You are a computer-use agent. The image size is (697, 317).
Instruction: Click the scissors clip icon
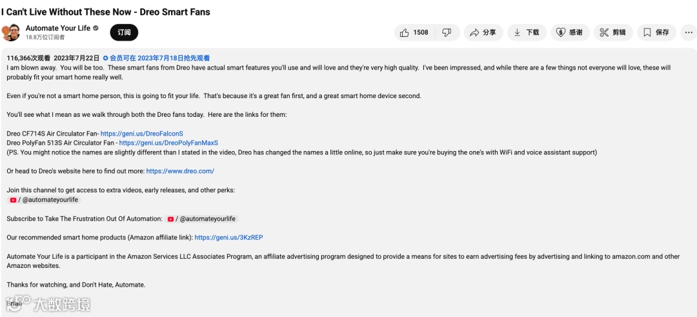point(603,32)
